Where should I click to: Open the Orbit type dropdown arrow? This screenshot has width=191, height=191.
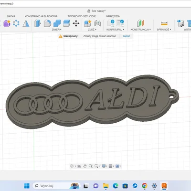[75, 166]
